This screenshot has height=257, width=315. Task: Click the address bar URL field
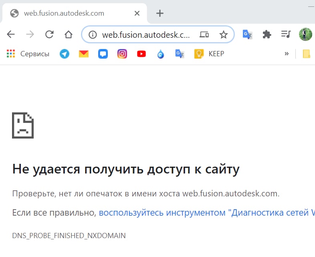coord(146,35)
